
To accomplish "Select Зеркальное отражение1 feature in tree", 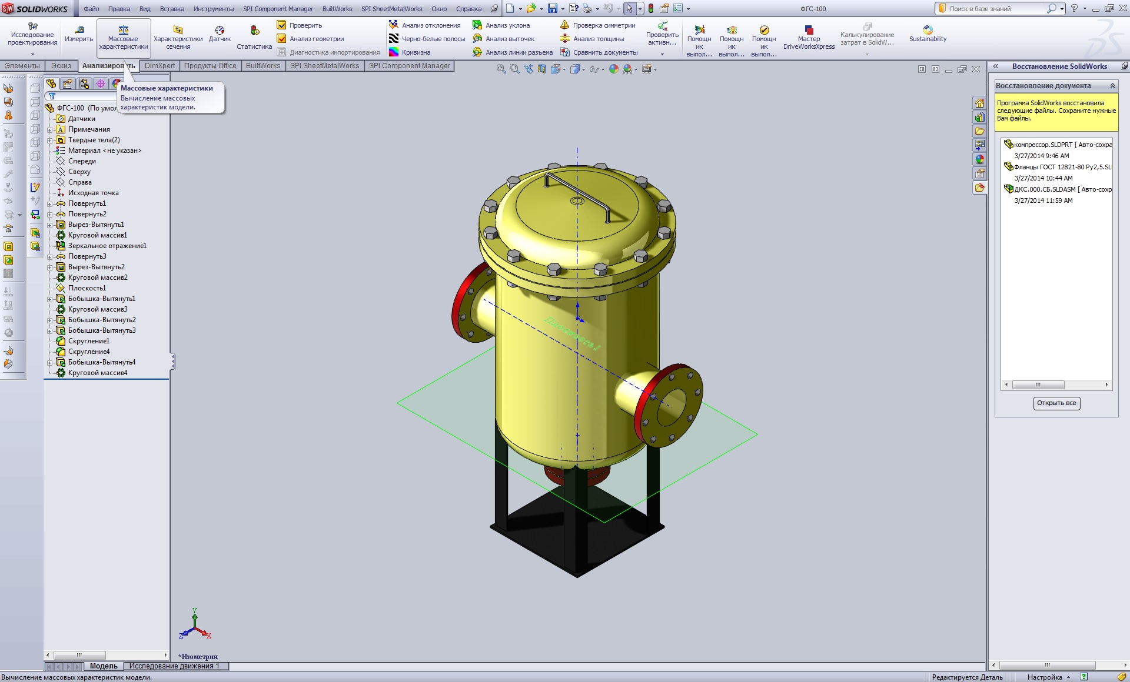I will pos(101,246).
